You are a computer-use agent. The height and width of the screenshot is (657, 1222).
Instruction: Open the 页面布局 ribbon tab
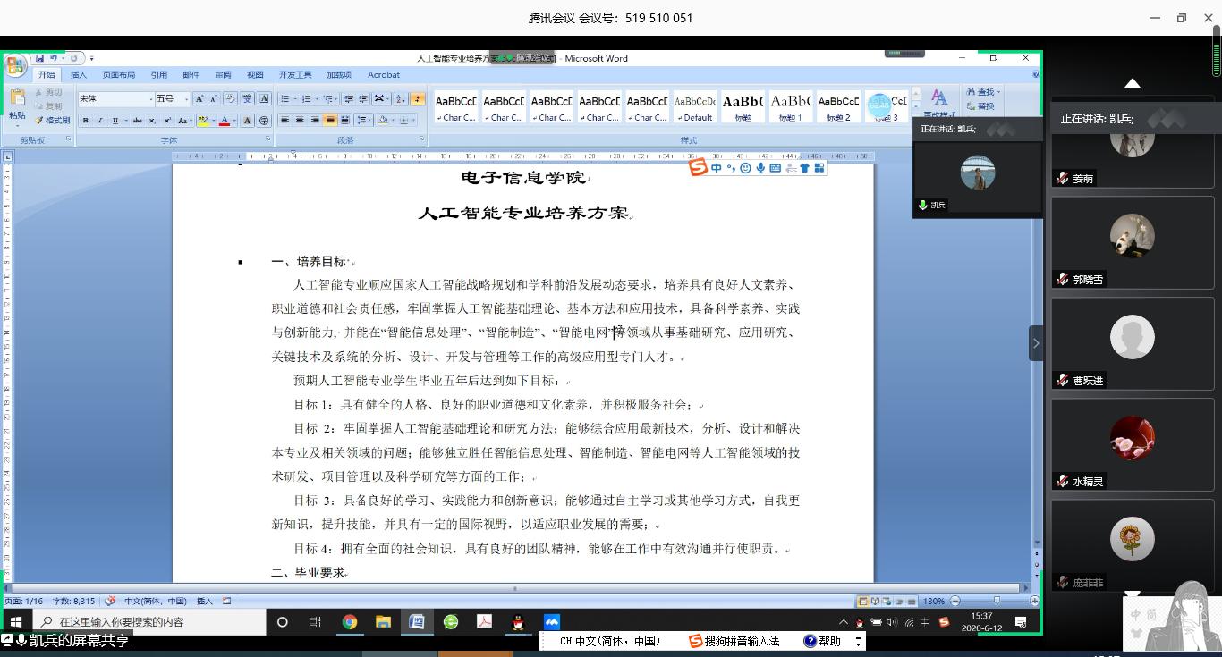point(118,75)
